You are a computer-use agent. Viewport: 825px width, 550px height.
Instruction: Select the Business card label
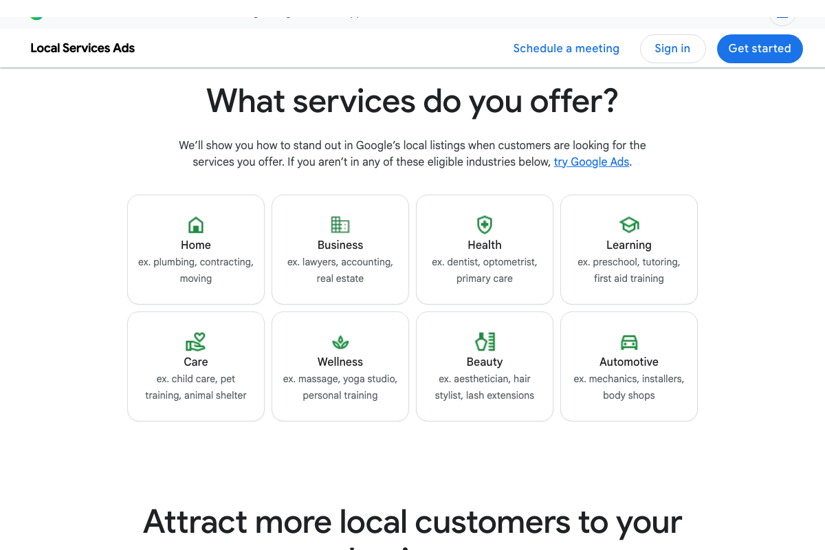pos(340,245)
